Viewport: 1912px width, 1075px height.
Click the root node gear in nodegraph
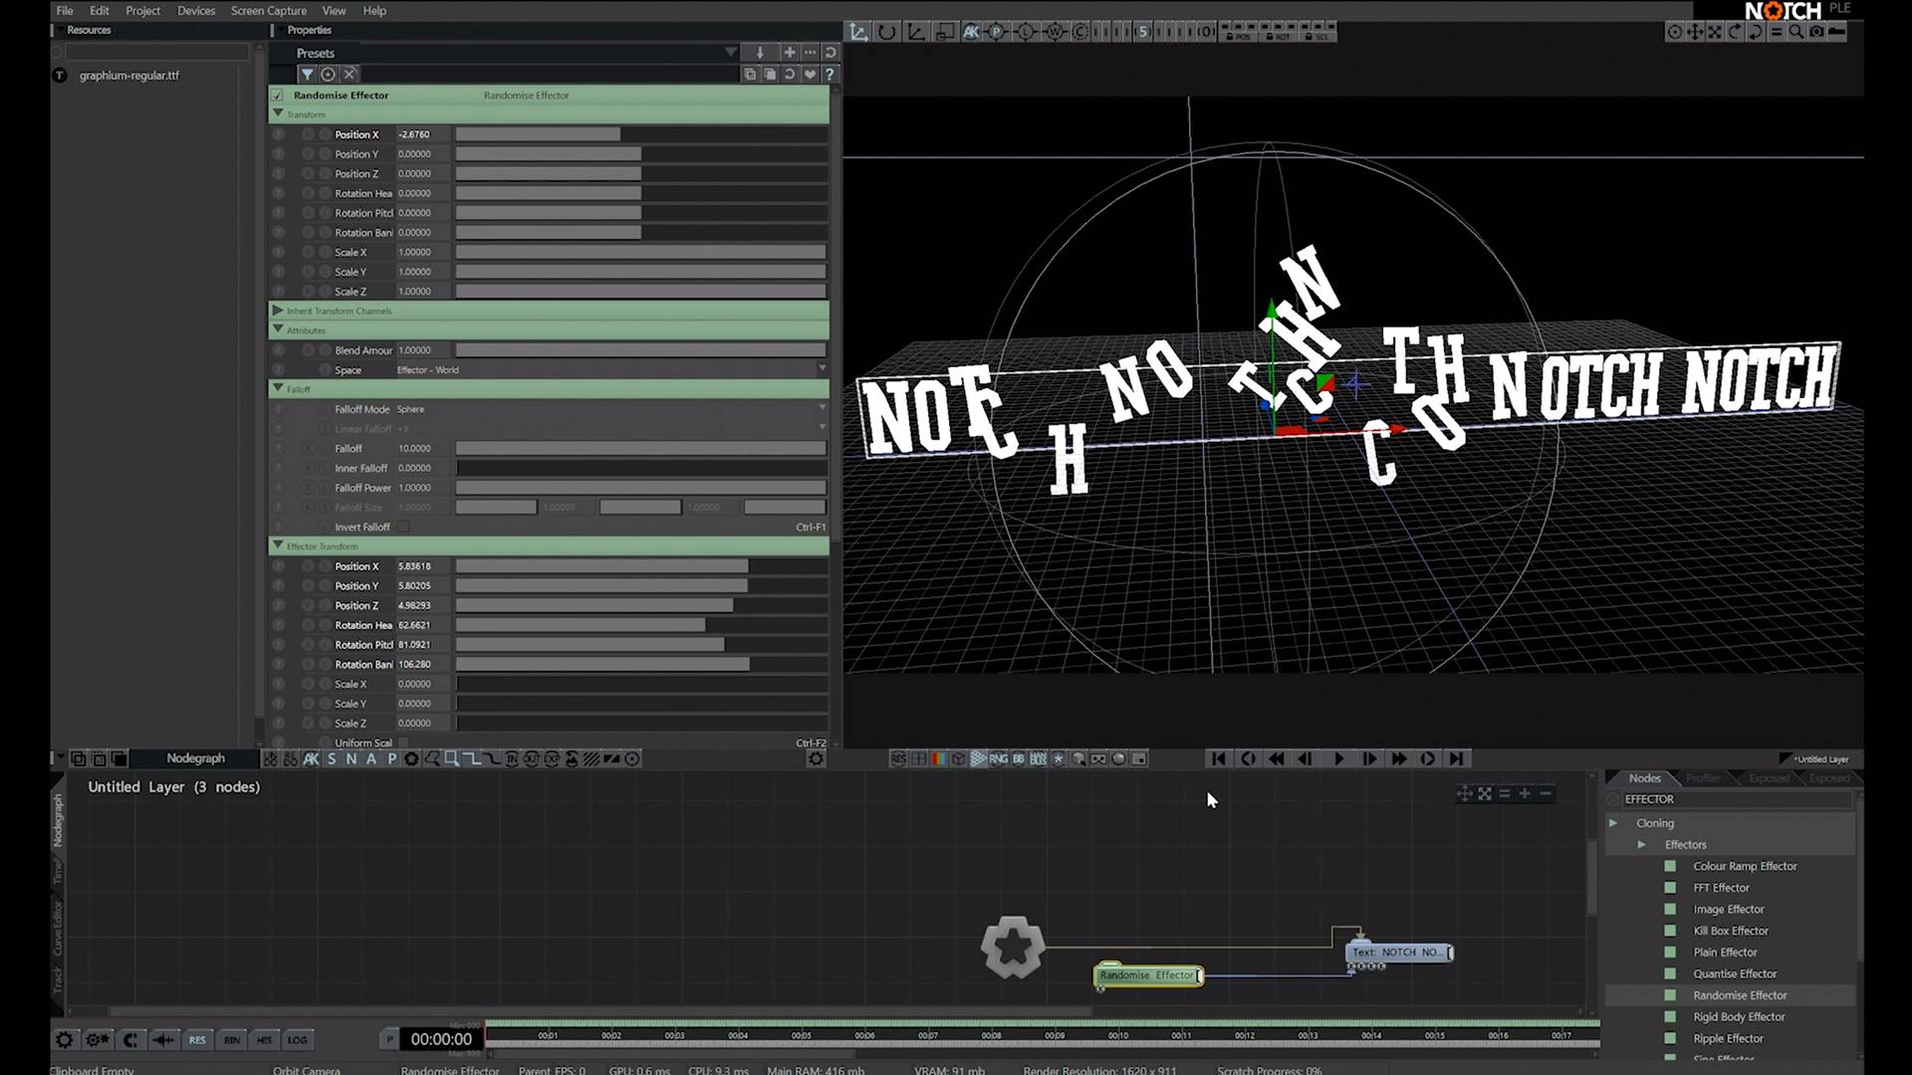pos(1013,947)
